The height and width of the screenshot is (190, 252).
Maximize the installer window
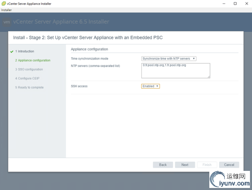click(x=235, y=4)
